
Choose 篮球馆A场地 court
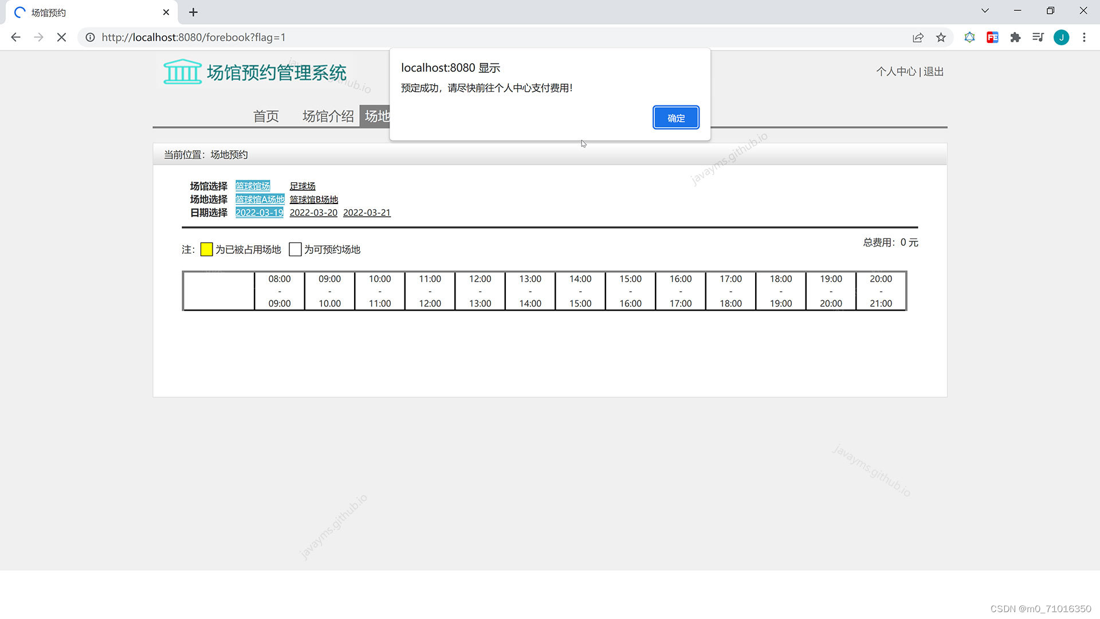[x=260, y=199]
